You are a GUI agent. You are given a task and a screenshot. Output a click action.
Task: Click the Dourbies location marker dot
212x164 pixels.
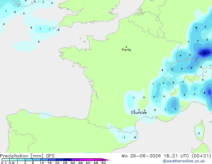pyautogui.click(x=139, y=110)
